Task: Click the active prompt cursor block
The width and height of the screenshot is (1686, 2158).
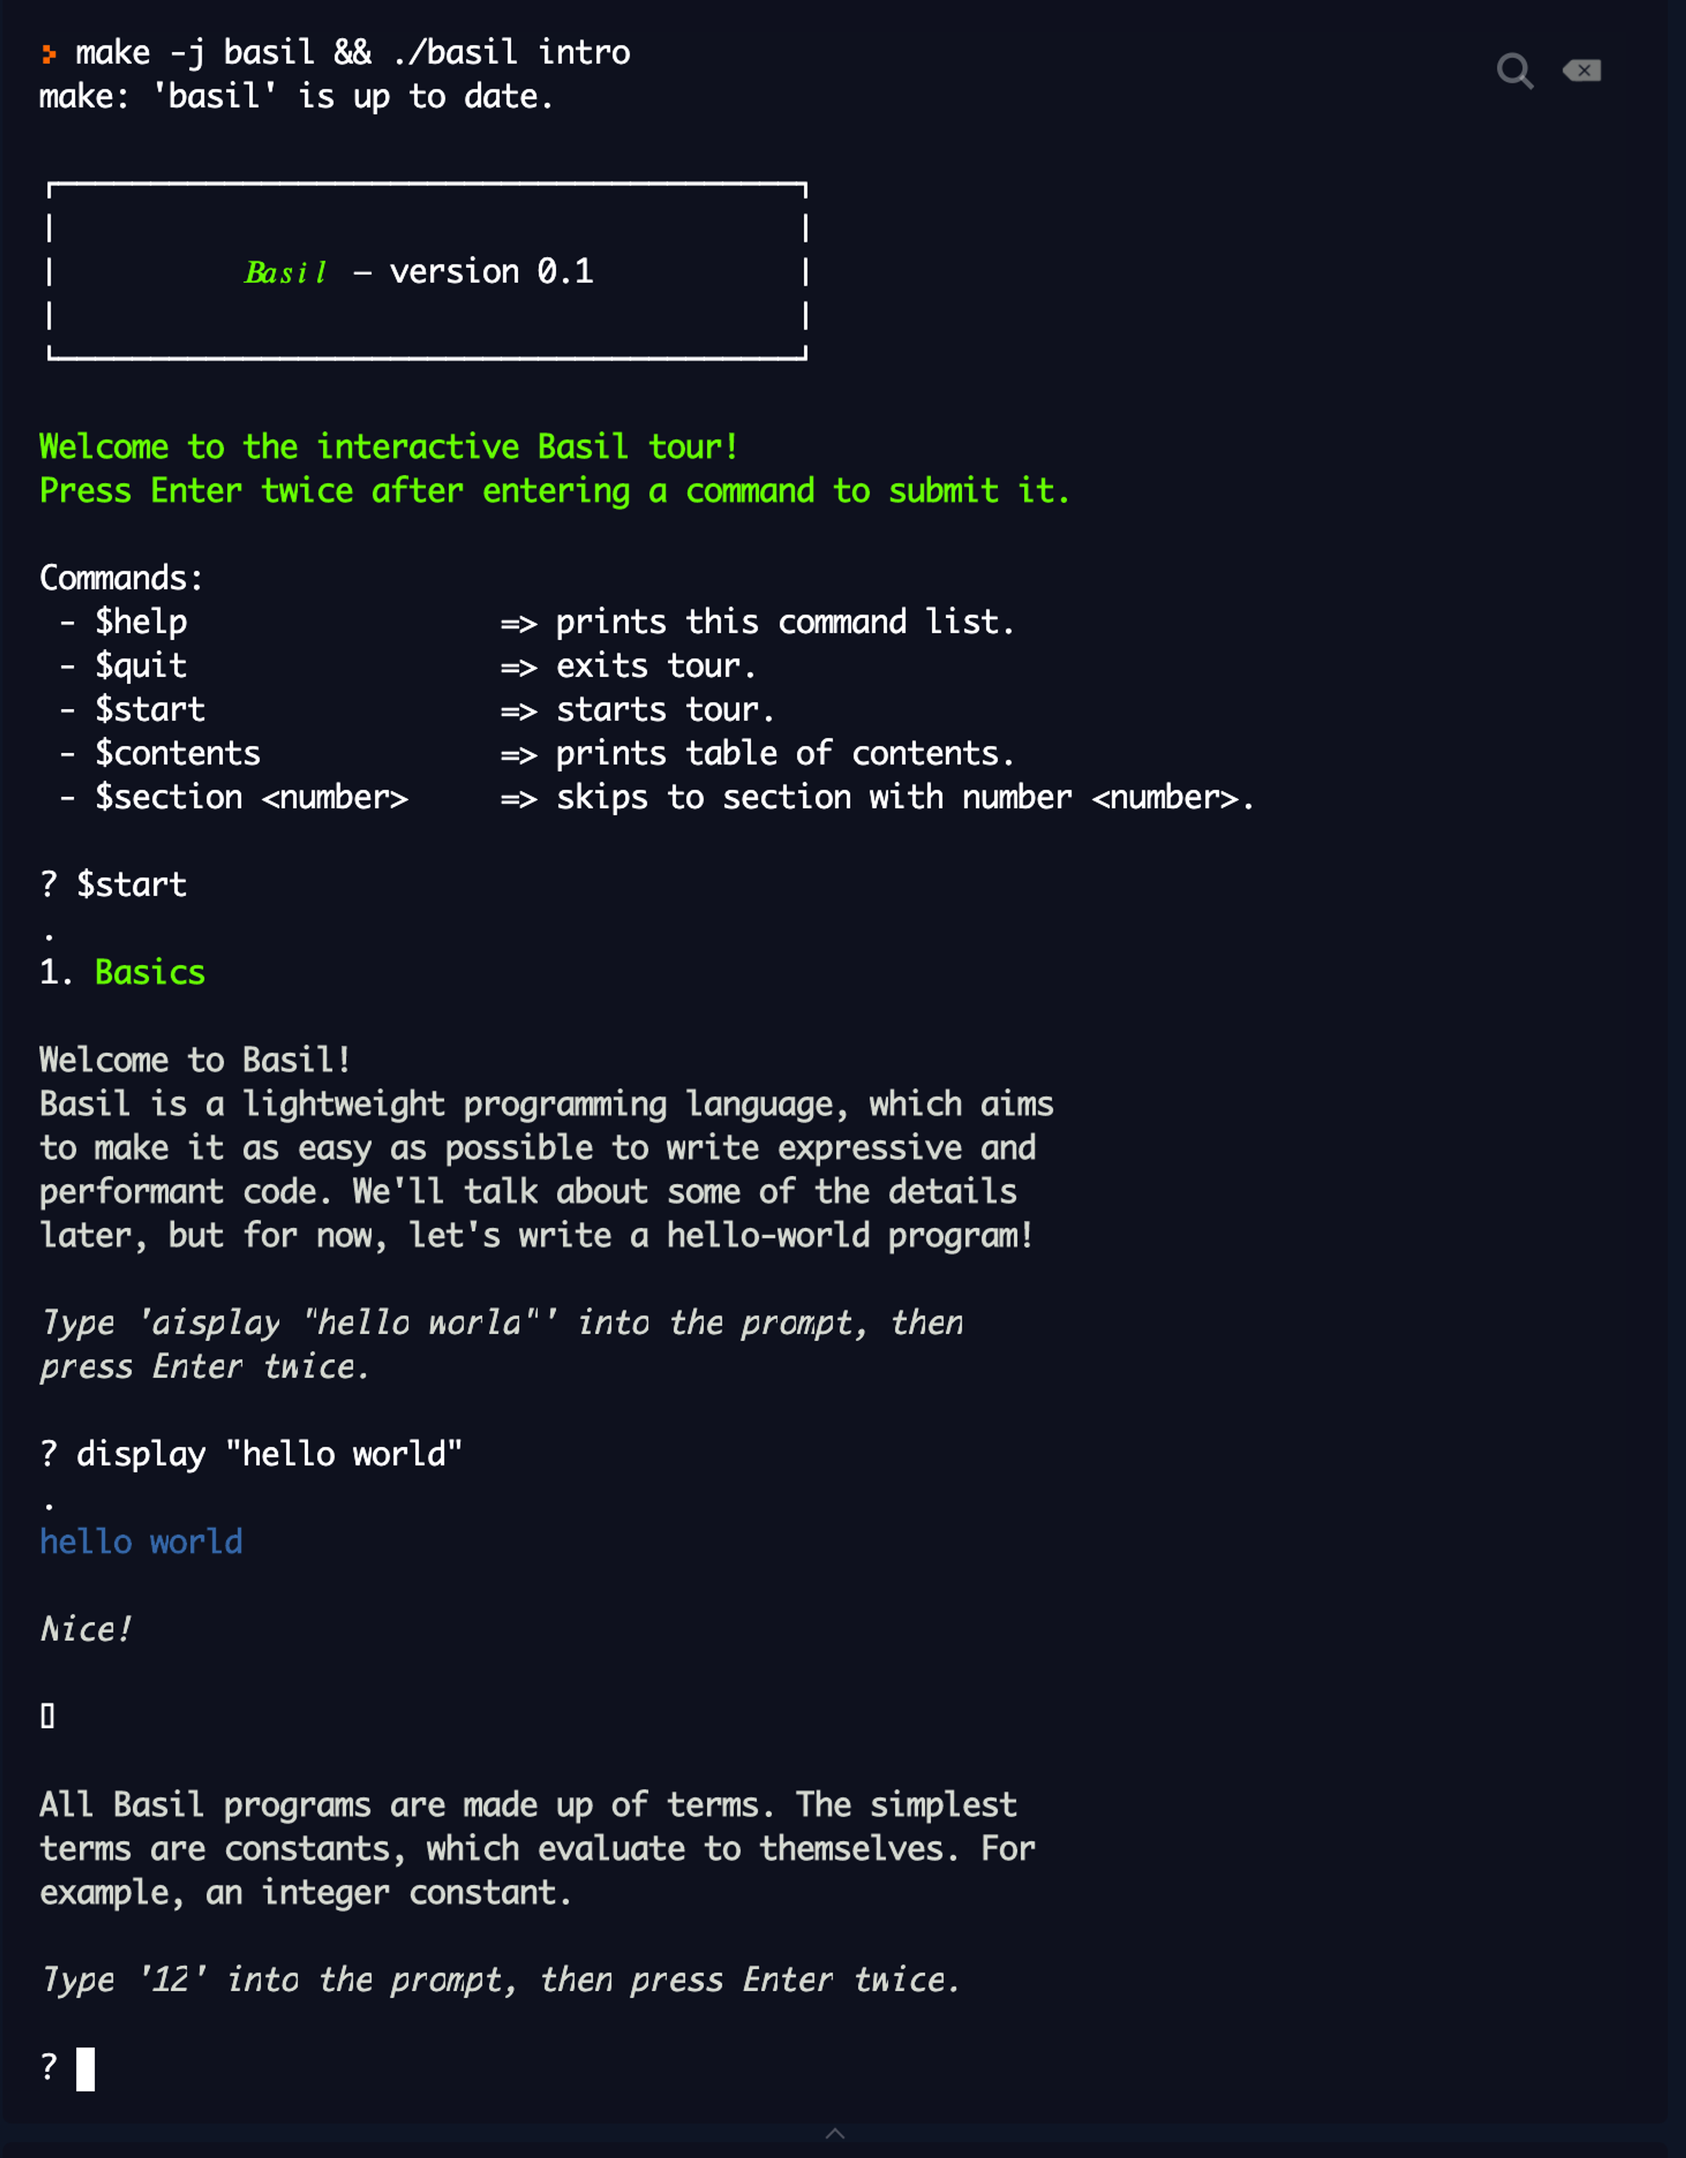Action: (86, 2068)
